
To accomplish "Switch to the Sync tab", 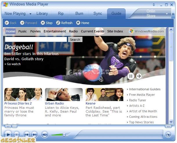I will (x=98, y=14).
